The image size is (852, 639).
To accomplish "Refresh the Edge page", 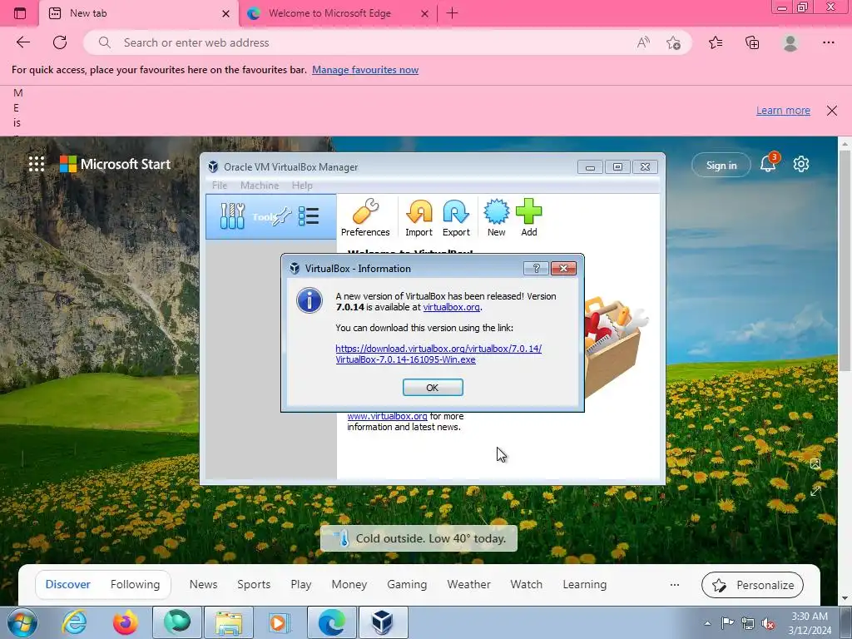I will [x=60, y=42].
